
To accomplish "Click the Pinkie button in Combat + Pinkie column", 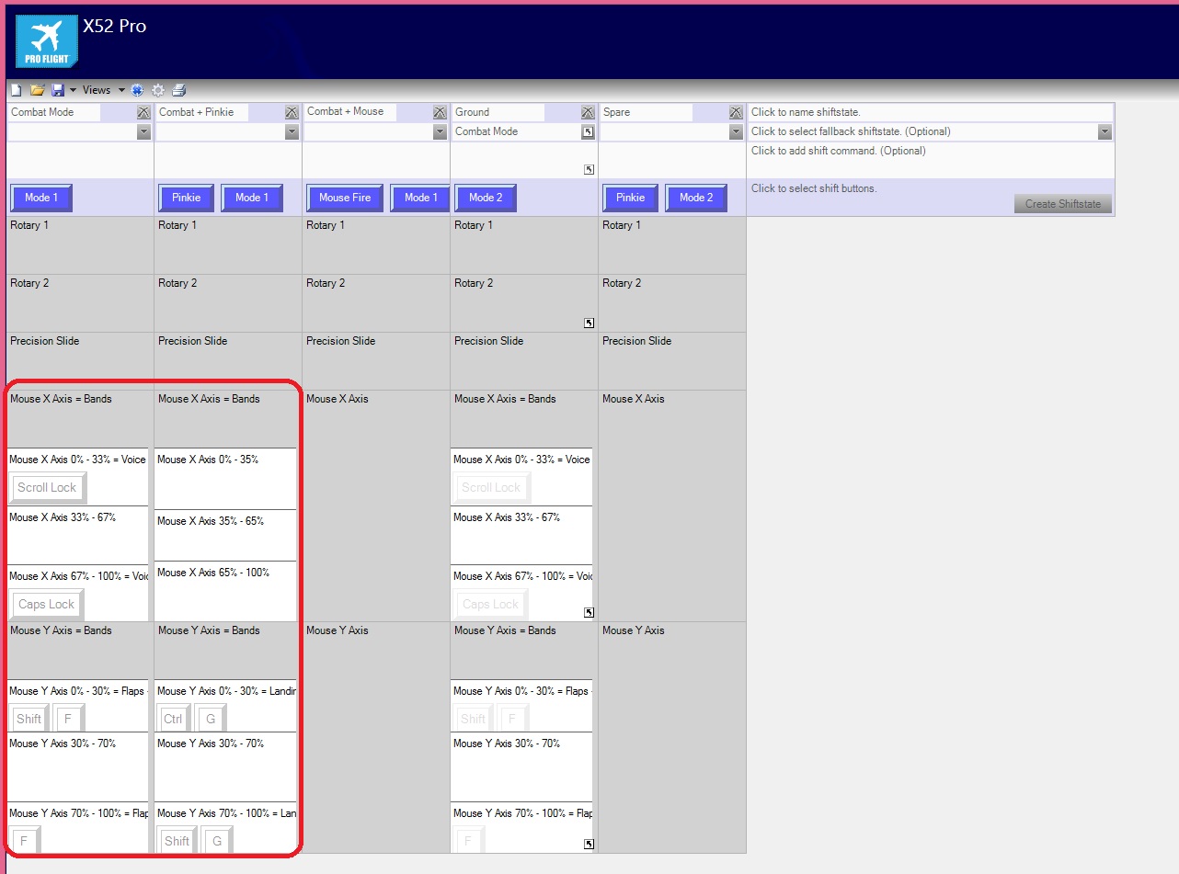I will (187, 198).
